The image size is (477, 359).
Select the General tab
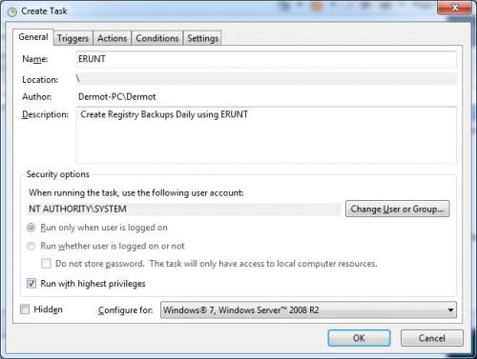(33, 37)
